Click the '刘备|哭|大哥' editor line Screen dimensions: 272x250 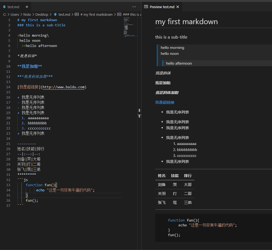click(29, 159)
